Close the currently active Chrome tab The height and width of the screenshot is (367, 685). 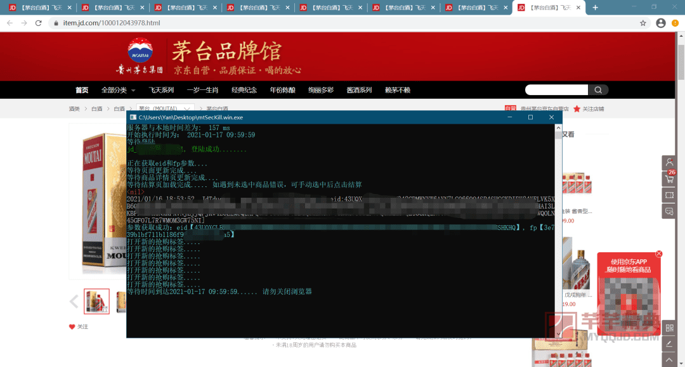(578, 8)
